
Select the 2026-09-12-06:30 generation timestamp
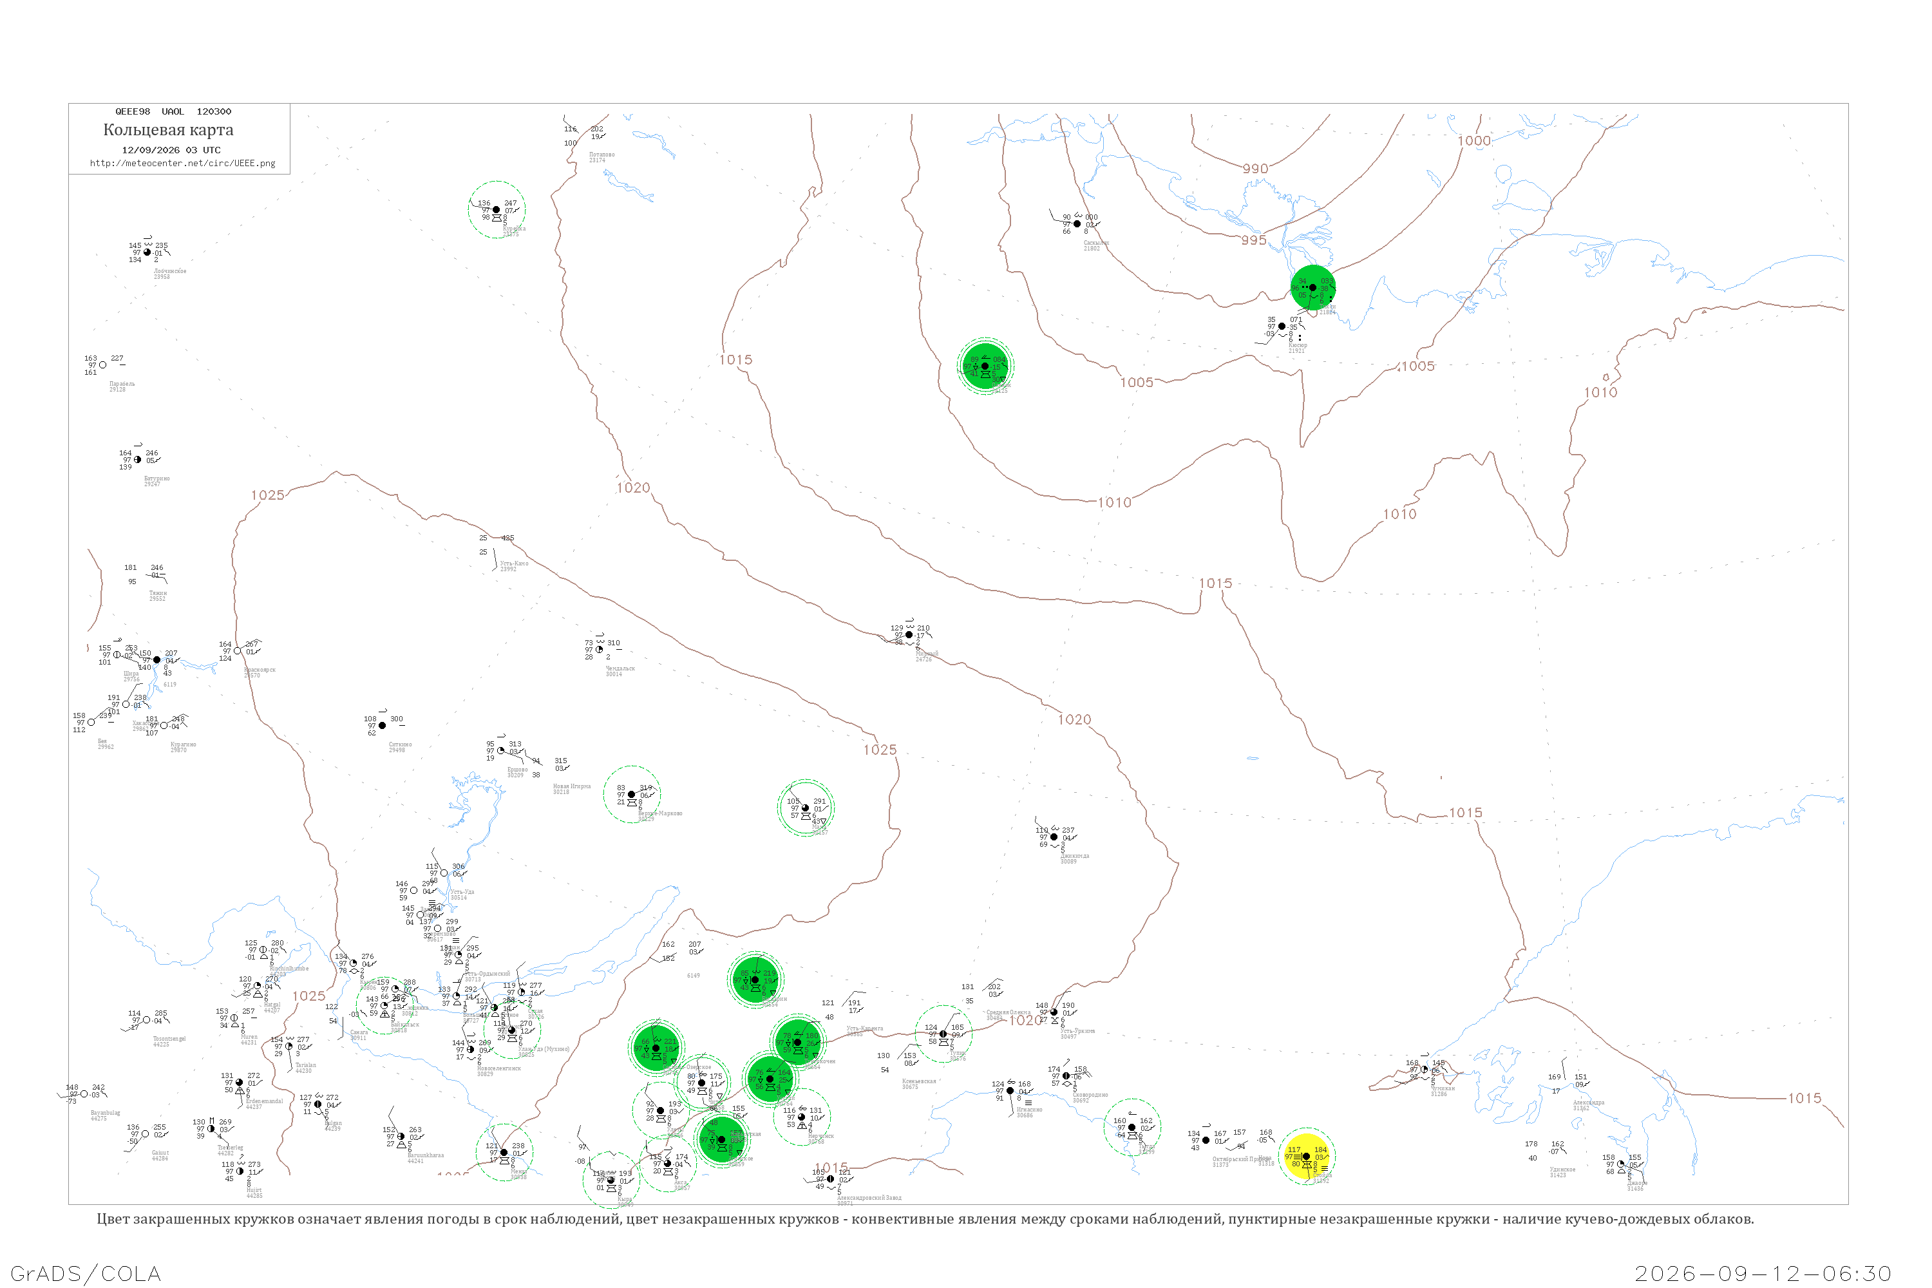coord(1763,1273)
